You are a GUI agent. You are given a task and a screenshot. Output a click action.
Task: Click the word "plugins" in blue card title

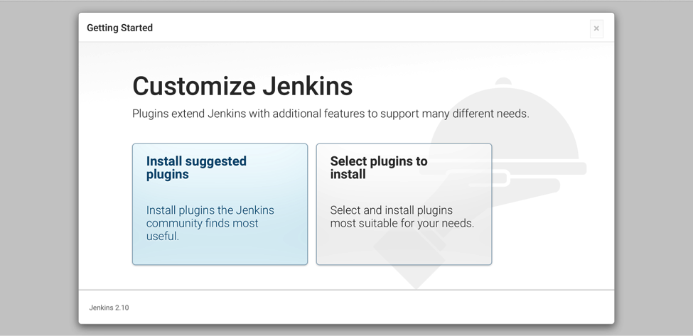click(168, 175)
